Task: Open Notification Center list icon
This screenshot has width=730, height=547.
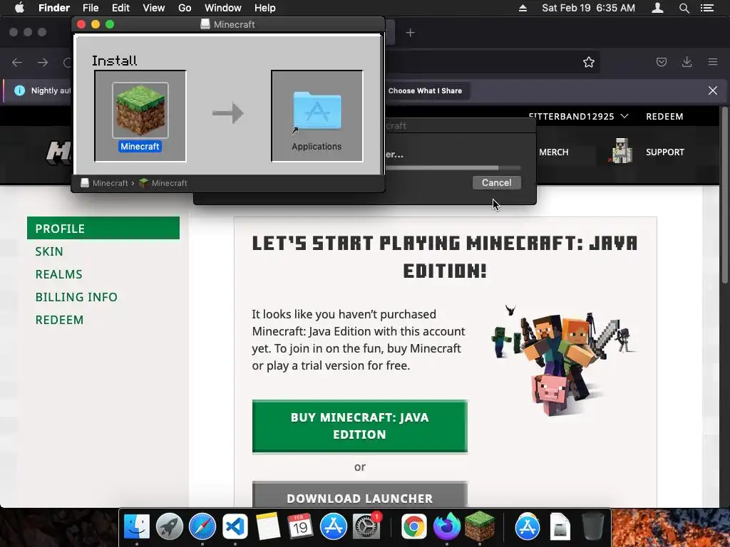Action: click(707, 8)
